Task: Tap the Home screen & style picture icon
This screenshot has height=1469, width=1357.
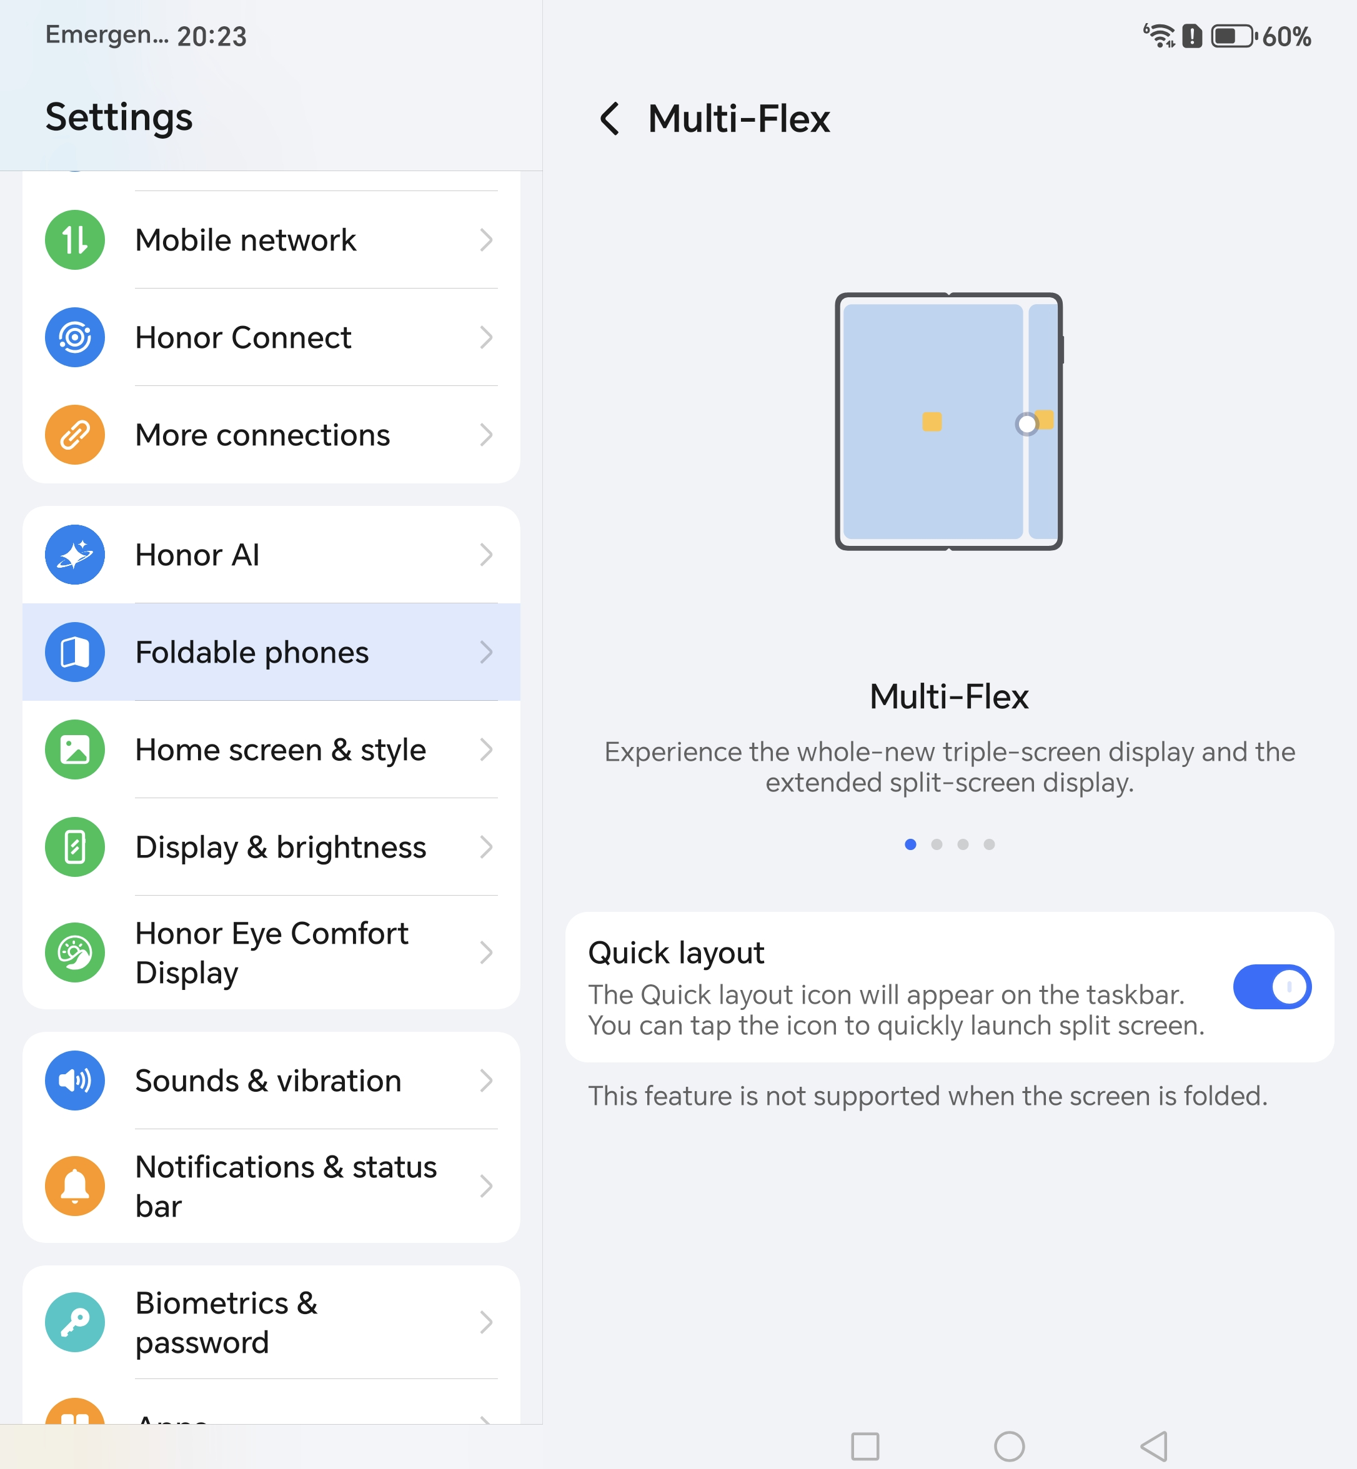Action: pyautogui.click(x=75, y=749)
